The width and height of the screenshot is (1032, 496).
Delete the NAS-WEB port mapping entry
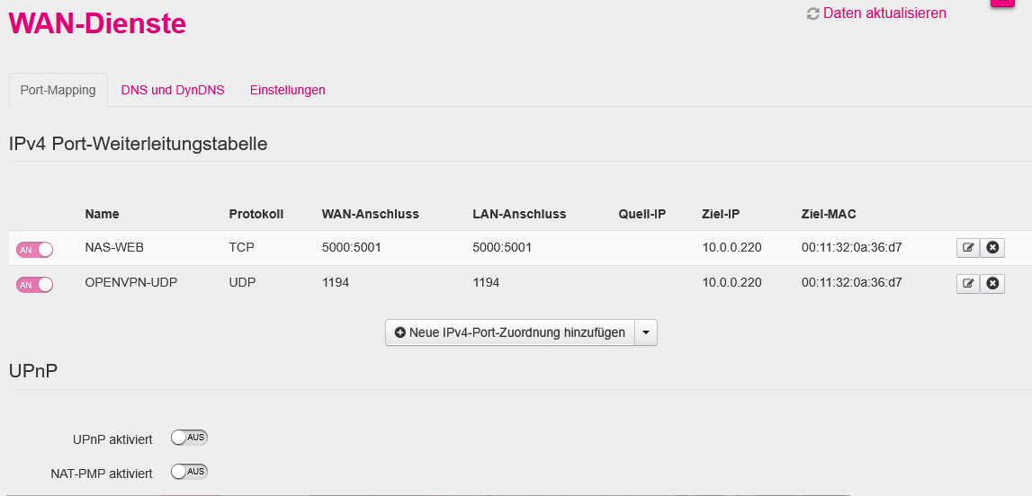[992, 248]
